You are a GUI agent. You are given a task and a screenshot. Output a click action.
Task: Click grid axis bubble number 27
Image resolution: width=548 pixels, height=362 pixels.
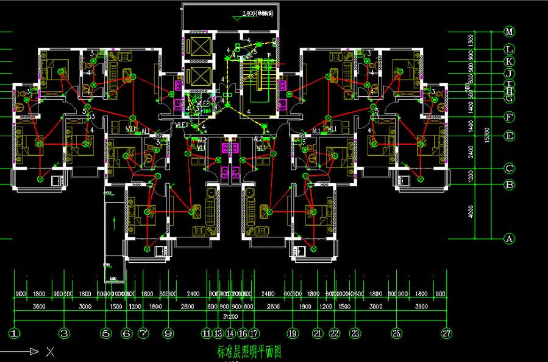tap(448, 333)
